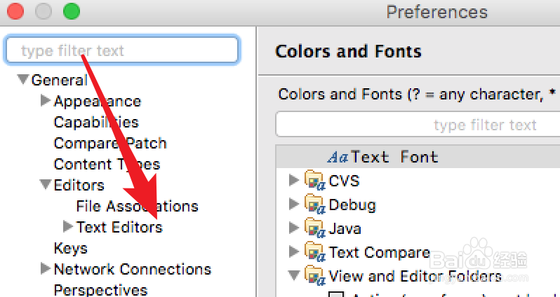This screenshot has width=560, height=297.
Task: Expand the Appearance tree node
Action: coord(46,102)
